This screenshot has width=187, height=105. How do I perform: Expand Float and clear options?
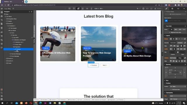tap(175, 90)
